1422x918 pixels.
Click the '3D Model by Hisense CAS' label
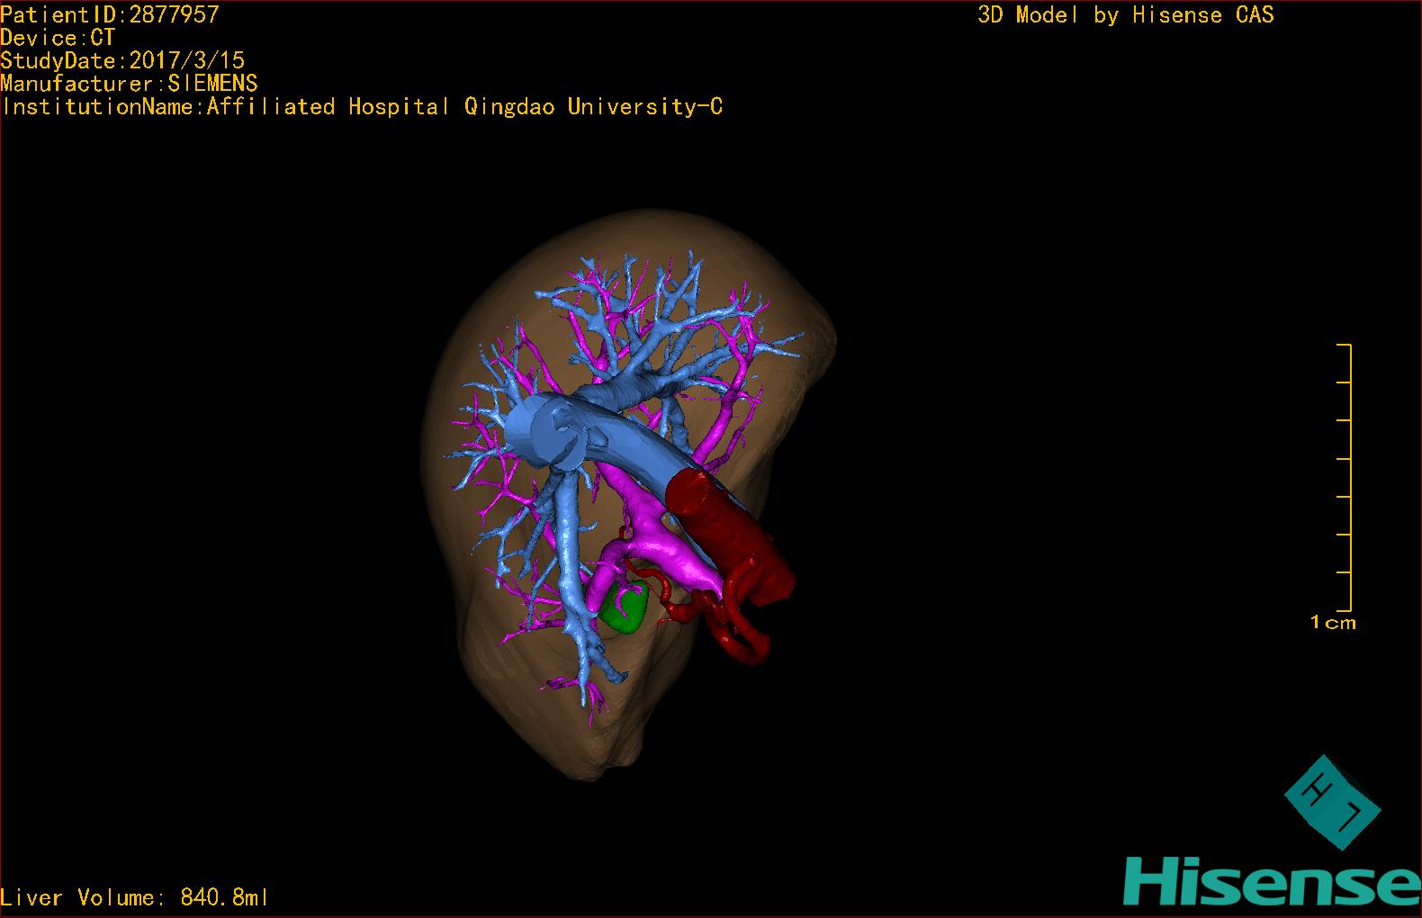pyautogui.click(x=1126, y=14)
